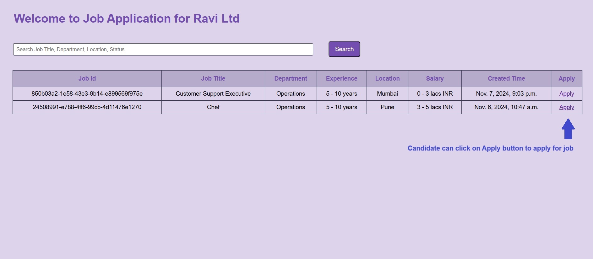Image resolution: width=593 pixels, height=259 pixels.
Task: Click the job search input field
Action: pos(163,49)
